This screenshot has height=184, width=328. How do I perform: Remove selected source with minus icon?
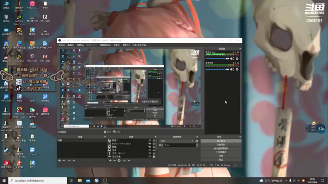(x=114, y=160)
